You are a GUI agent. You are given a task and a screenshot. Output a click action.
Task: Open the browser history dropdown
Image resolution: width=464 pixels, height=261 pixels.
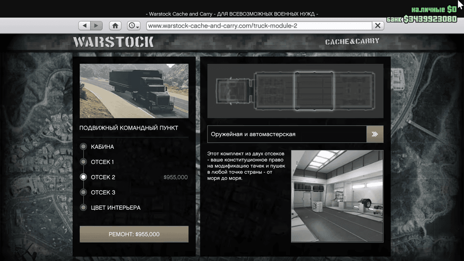(134, 25)
